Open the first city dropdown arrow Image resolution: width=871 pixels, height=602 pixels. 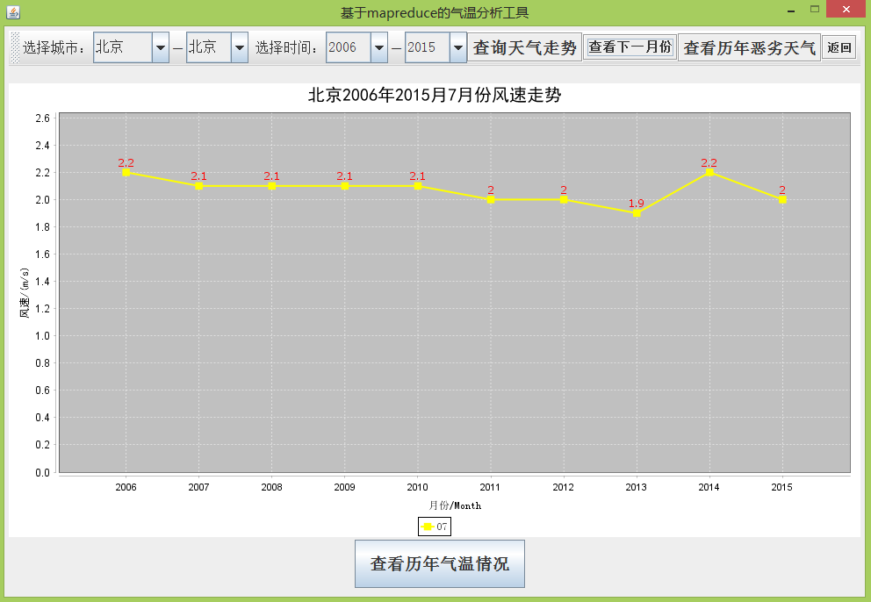click(160, 47)
